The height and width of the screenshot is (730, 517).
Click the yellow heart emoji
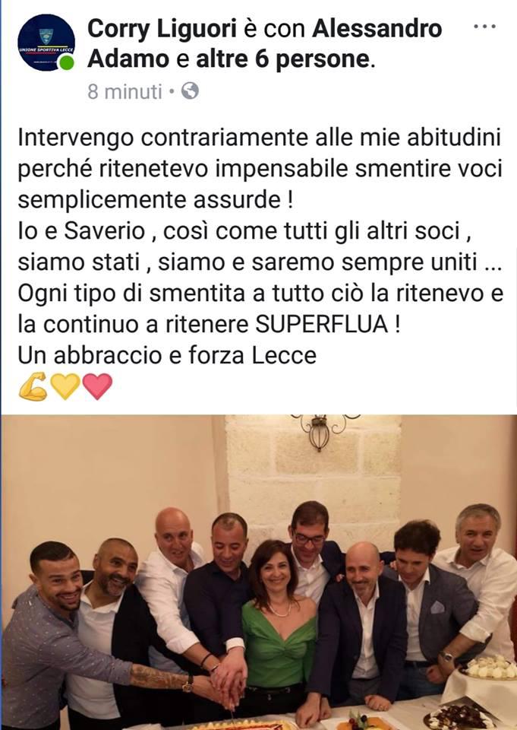(x=65, y=386)
